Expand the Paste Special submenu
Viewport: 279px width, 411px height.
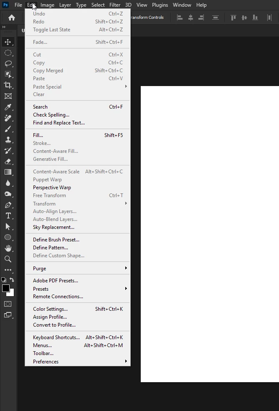[x=78, y=86]
